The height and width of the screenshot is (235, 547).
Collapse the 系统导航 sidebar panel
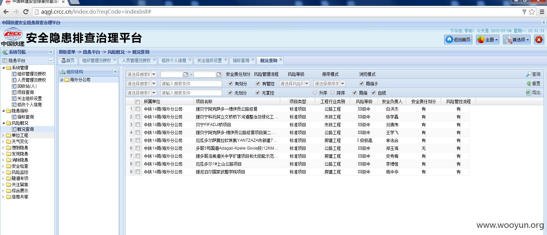51,52
